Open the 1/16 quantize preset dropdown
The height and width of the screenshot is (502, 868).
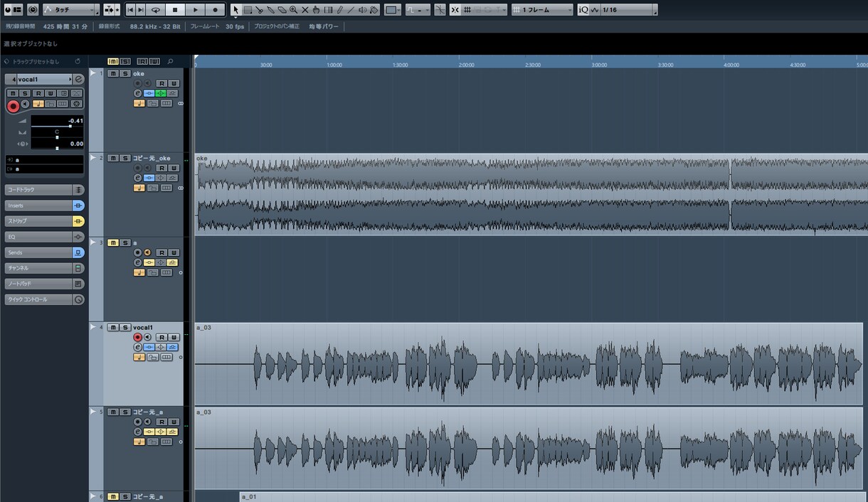pos(625,10)
